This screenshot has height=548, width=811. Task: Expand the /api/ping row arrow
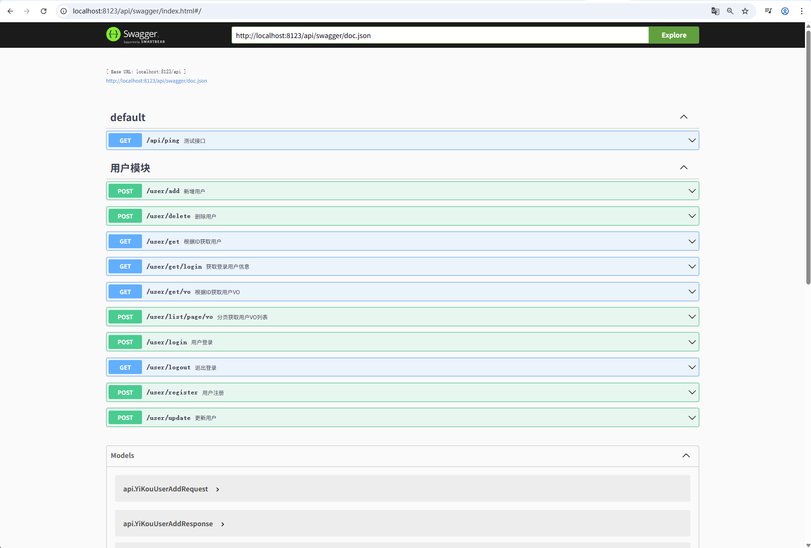[692, 141]
